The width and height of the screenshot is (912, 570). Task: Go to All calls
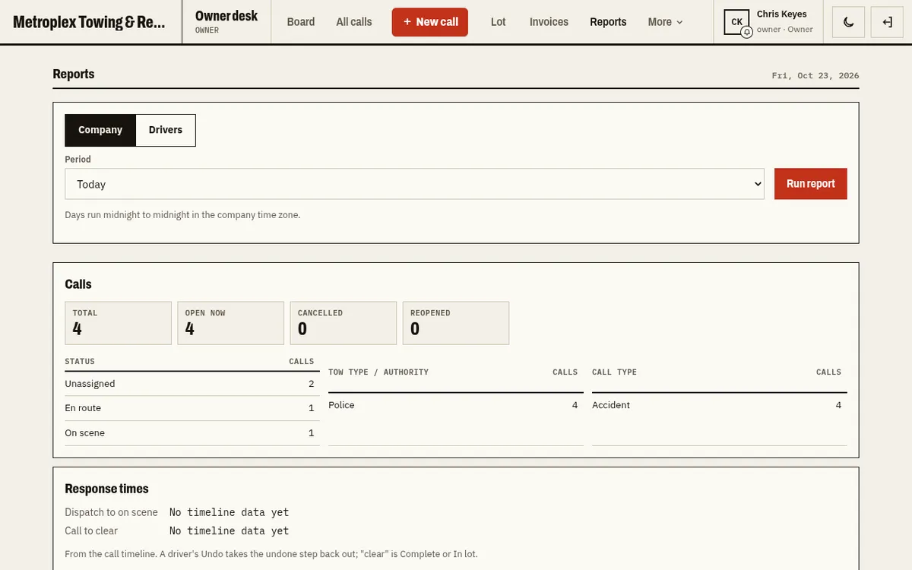coord(354,22)
